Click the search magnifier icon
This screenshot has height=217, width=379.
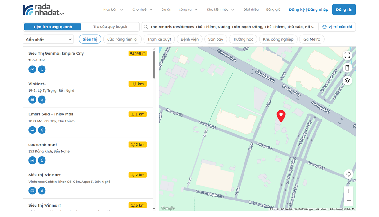coord(146,27)
